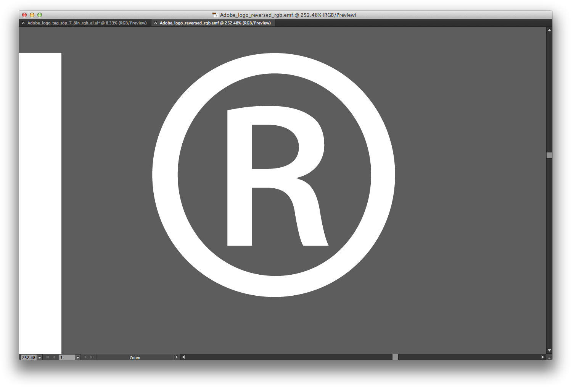Close the Adobe_logo_reversed_rgb.emf tab
Image resolution: width=571 pixels, height=387 pixels.
point(156,23)
